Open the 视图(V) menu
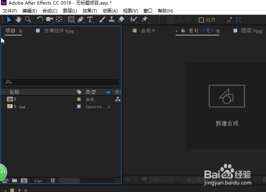The width and height of the screenshot is (266, 192). coord(130,11)
